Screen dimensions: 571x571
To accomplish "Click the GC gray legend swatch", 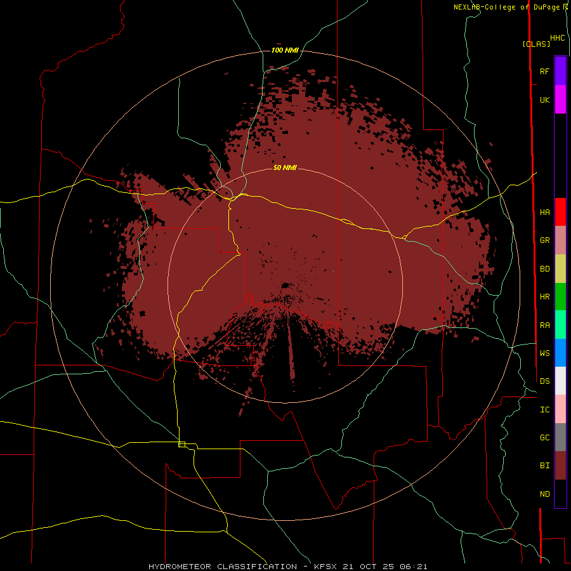I will [x=560, y=437].
